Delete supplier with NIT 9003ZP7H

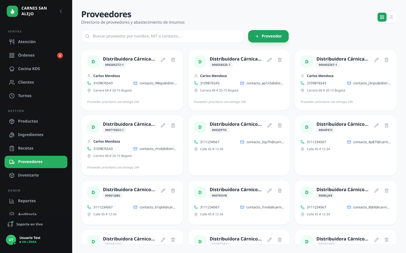tap(280, 125)
